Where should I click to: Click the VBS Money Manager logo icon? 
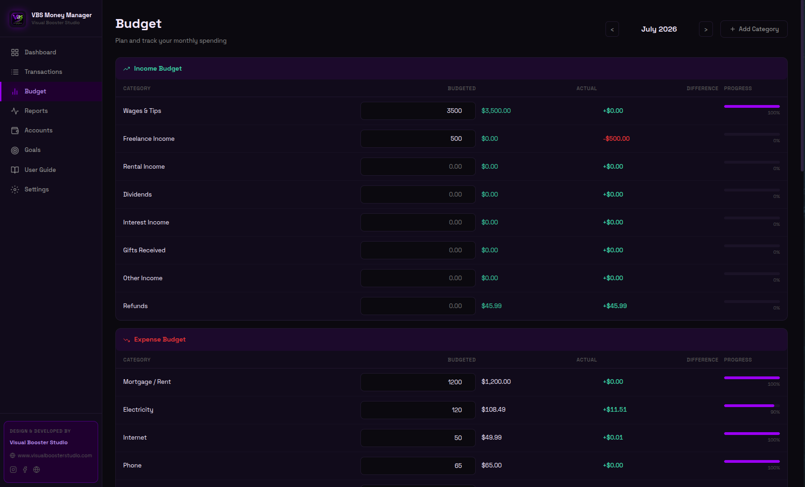coord(18,19)
